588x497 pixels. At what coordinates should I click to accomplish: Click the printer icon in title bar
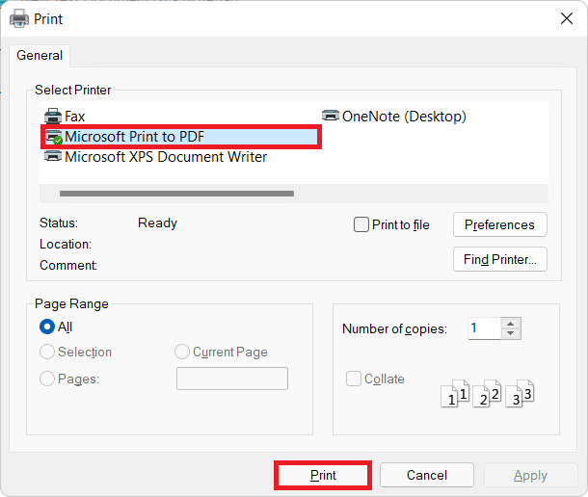tap(19, 18)
